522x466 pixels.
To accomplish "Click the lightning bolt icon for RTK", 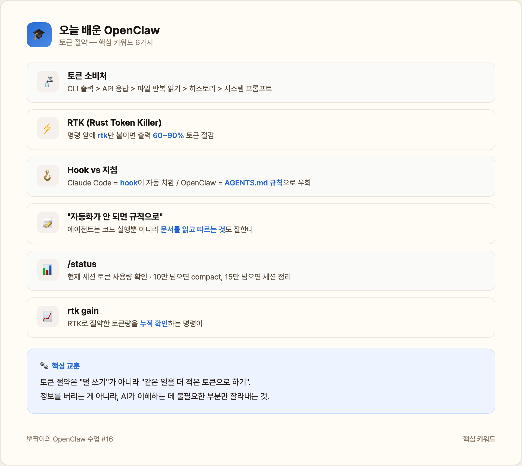I will [x=48, y=128].
